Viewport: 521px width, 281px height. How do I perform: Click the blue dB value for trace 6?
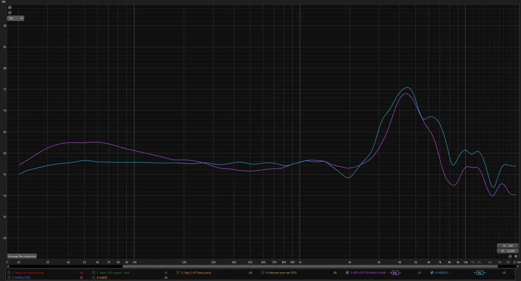coord(504,273)
